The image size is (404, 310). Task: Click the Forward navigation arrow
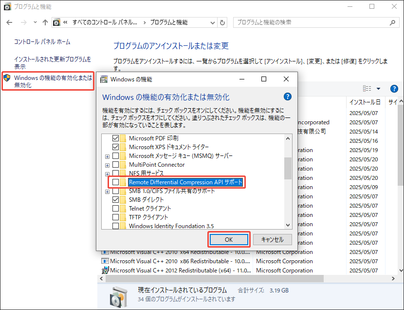click(24, 22)
